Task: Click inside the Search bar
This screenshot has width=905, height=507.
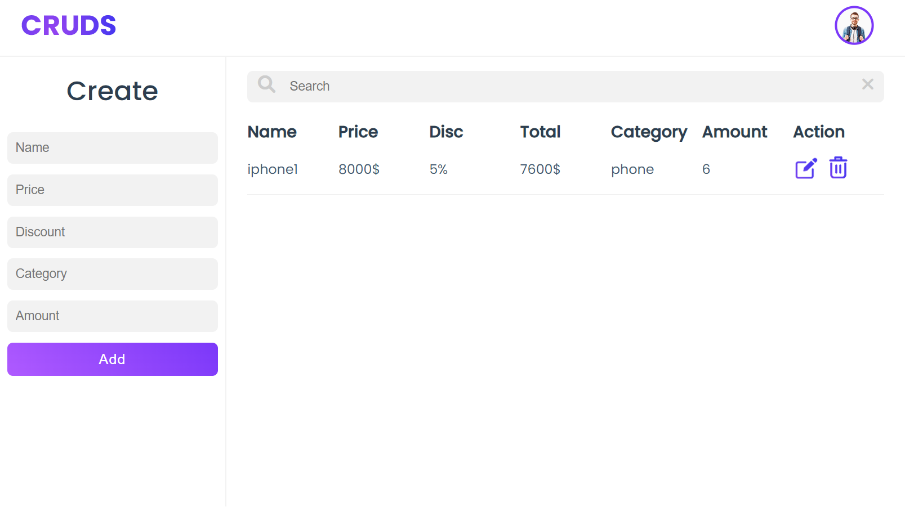Action: click(563, 87)
